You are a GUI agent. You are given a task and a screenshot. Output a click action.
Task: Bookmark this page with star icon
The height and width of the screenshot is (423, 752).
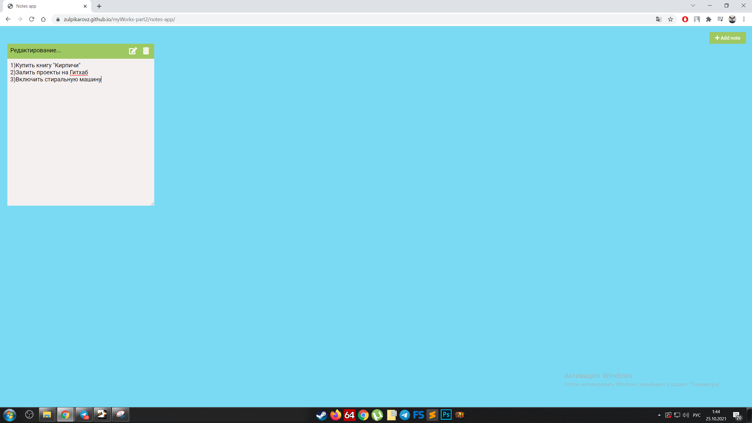point(670,19)
